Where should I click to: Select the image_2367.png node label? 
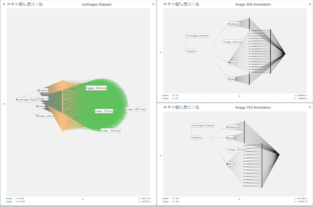[135, 109]
